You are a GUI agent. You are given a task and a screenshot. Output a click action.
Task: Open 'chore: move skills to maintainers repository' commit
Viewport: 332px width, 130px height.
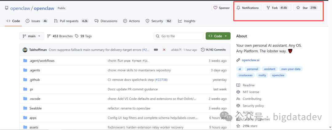139,70
